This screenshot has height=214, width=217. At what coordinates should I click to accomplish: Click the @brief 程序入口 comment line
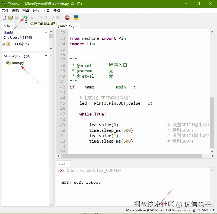(100, 65)
